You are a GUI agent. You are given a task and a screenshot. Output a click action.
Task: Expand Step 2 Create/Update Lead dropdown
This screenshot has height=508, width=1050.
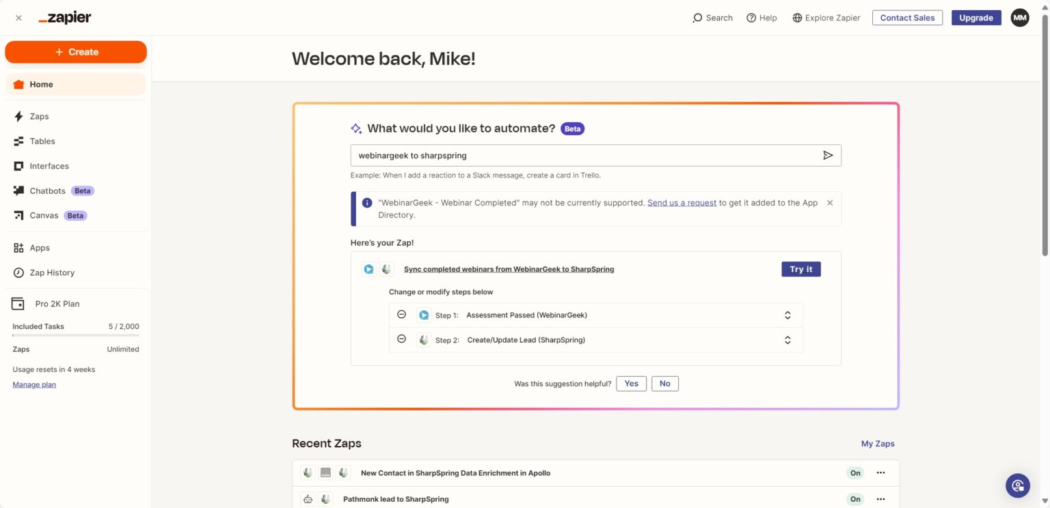point(787,340)
